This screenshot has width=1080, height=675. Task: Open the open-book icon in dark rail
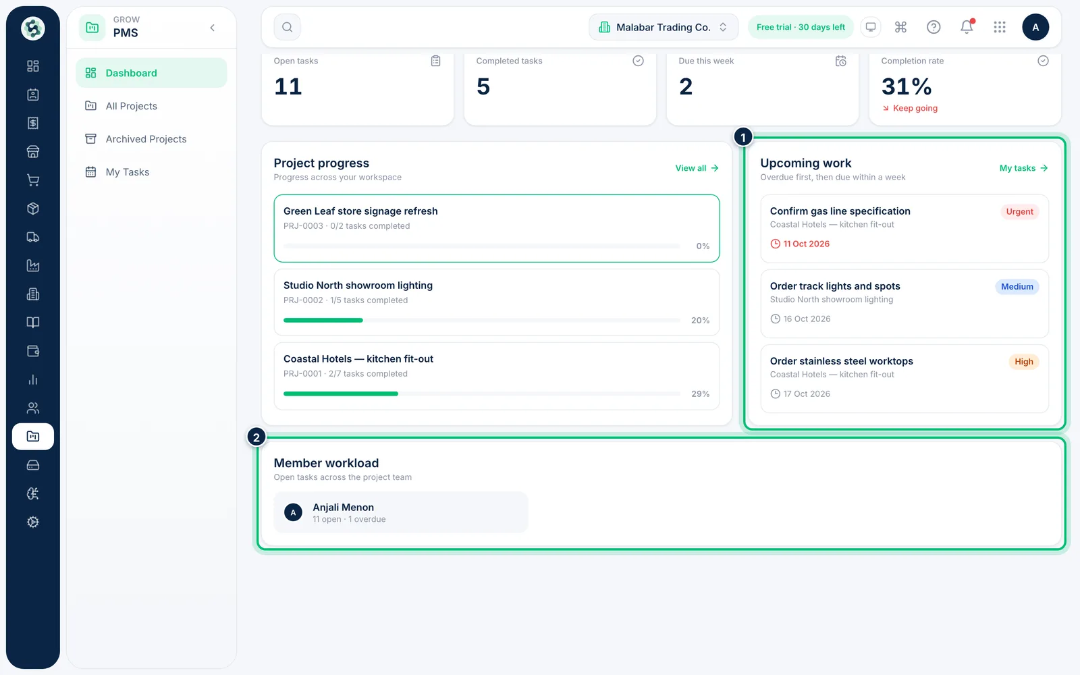32,323
